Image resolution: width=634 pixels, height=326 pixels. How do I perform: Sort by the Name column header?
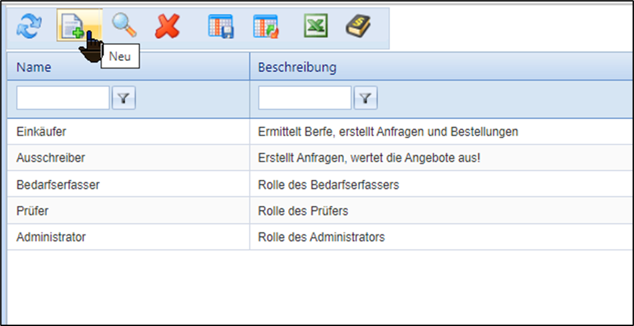34,67
